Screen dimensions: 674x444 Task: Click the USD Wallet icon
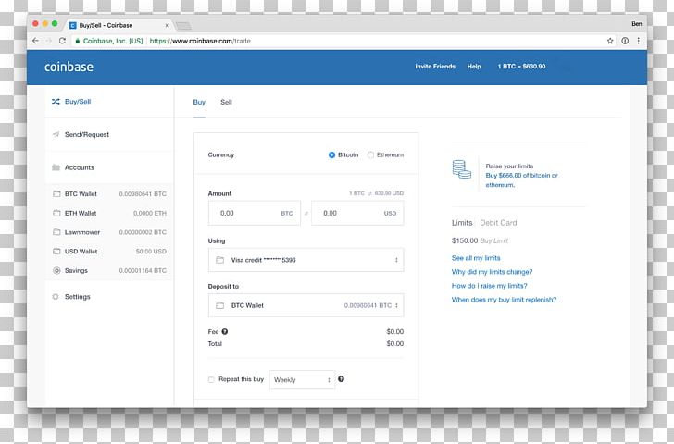pos(56,252)
